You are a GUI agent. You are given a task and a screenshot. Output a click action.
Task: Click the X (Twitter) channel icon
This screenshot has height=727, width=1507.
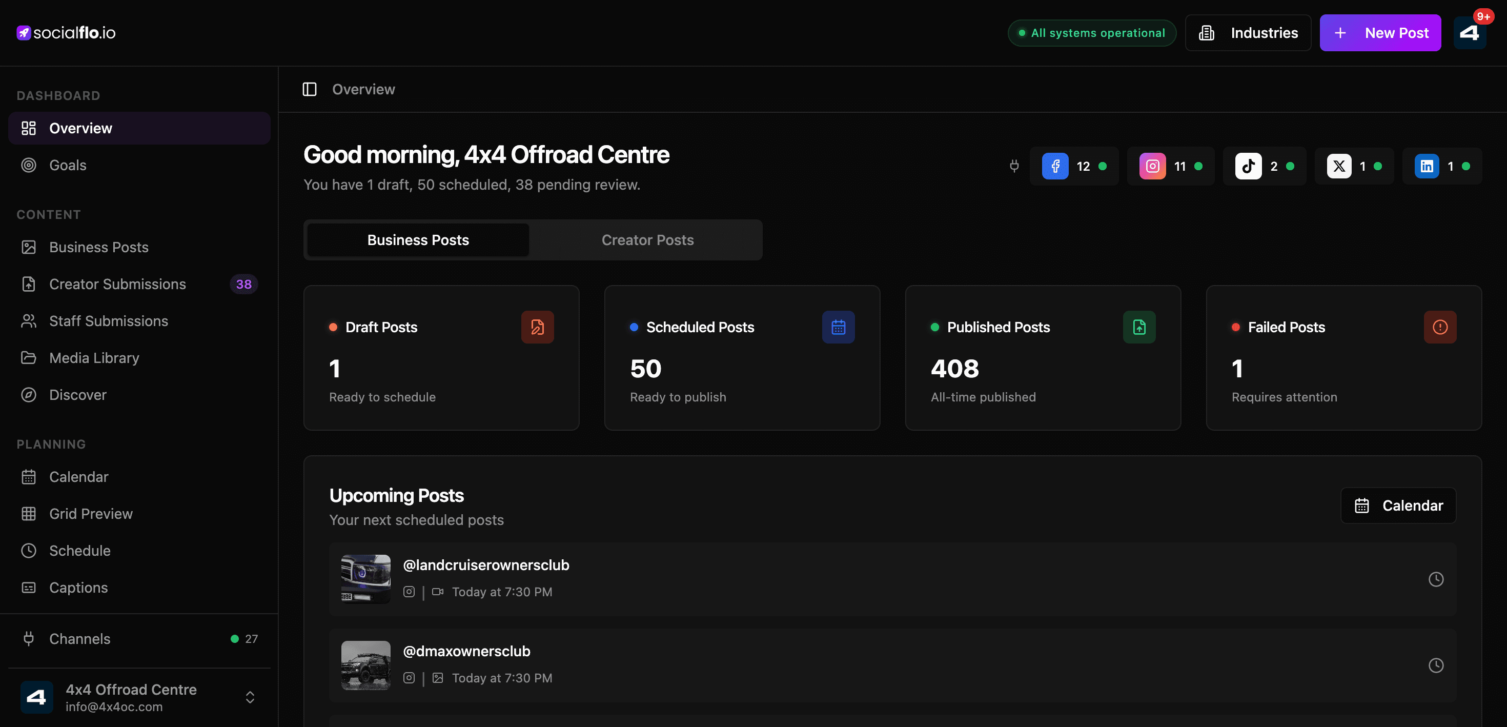pyautogui.click(x=1338, y=166)
